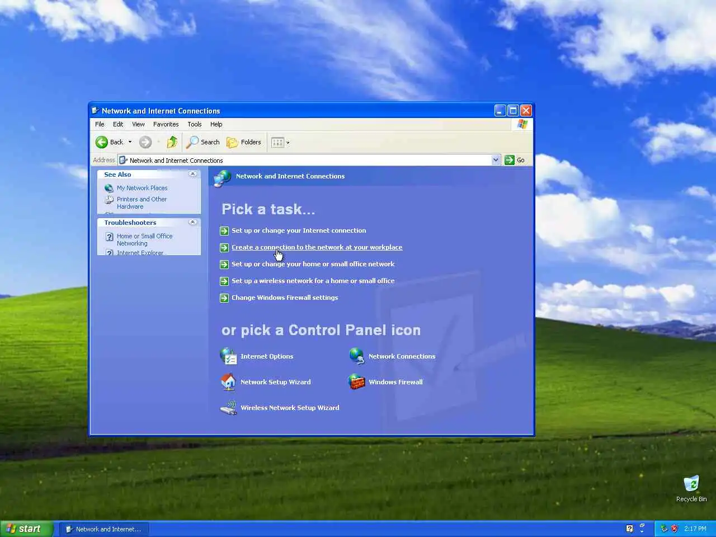Click the My Network Places icon
716x537 pixels.
pyautogui.click(x=109, y=188)
